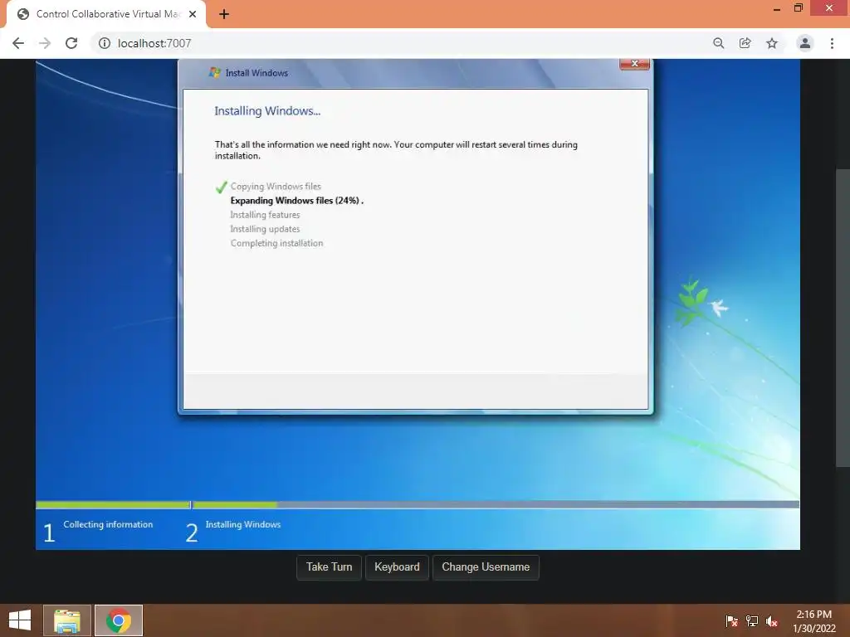Click the 'Expanding Windows files (24%)' text

(x=296, y=201)
